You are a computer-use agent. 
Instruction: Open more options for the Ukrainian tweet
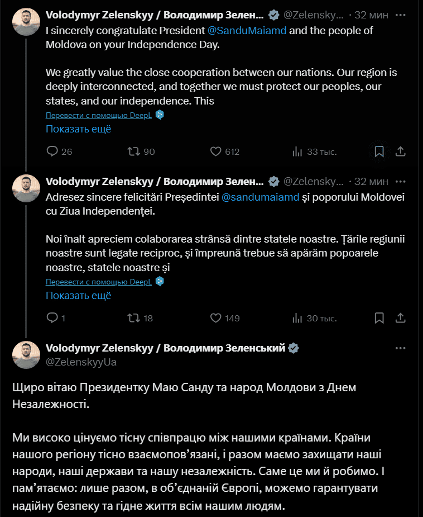tap(400, 348)
